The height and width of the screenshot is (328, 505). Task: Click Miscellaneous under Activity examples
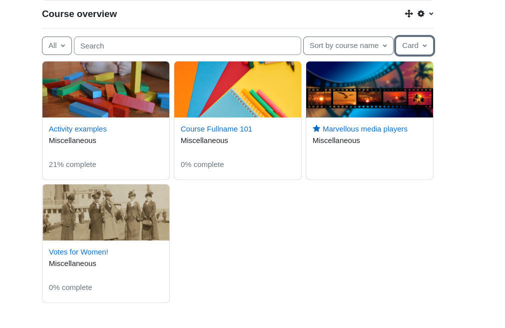point(72,140)
